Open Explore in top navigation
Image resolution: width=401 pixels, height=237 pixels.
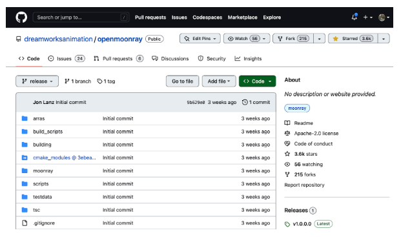(x=272, y=17)
